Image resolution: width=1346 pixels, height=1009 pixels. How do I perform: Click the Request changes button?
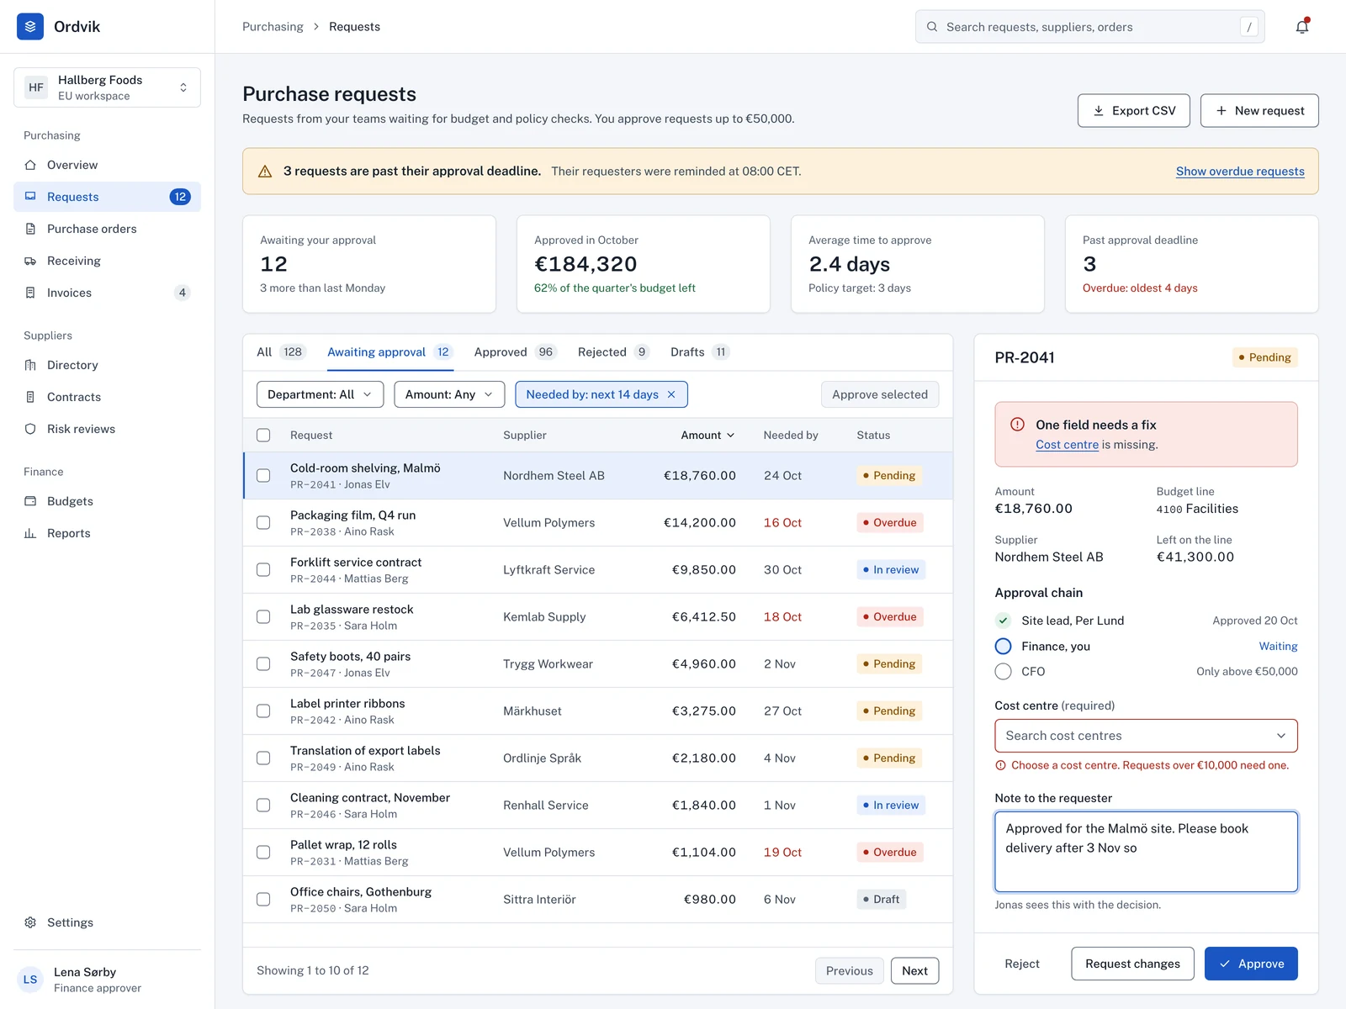1132,964
